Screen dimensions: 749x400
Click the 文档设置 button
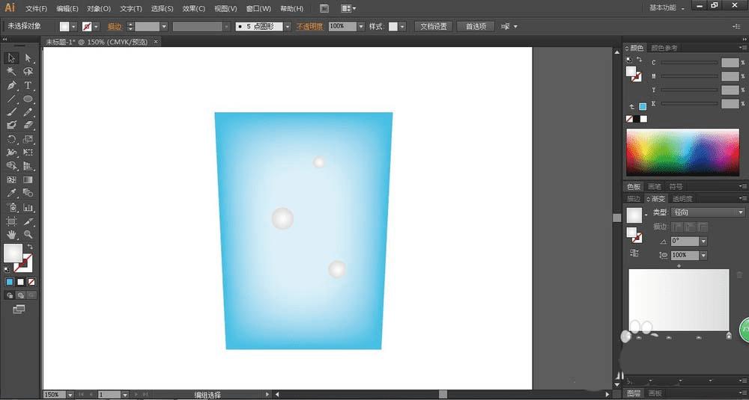point(433,26)
